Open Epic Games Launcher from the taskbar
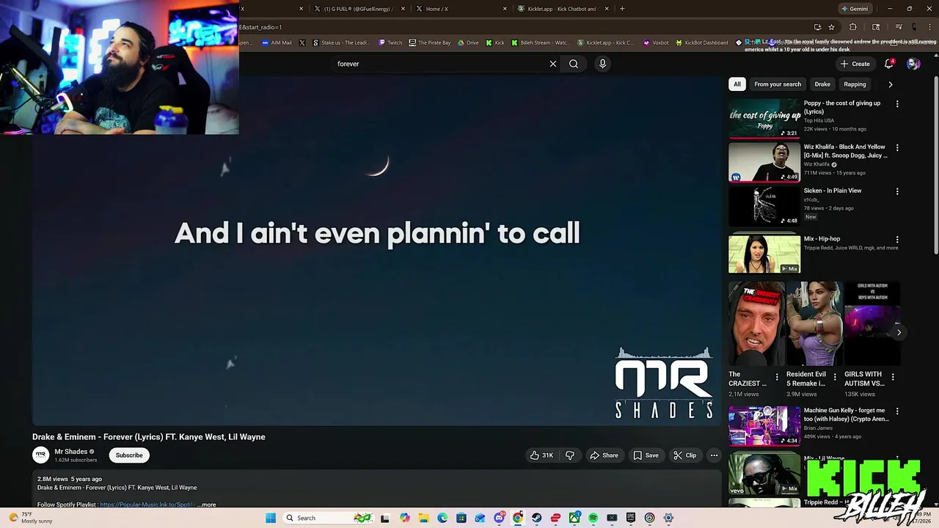This screenshot has height=528, width=939. (x=630, y=518)
